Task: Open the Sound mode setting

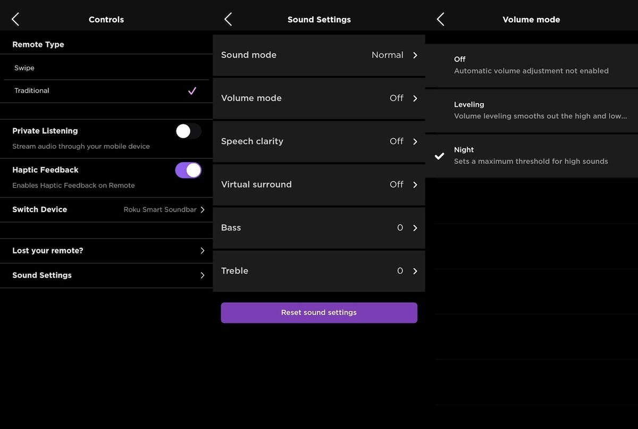Action: click(319, 55)
